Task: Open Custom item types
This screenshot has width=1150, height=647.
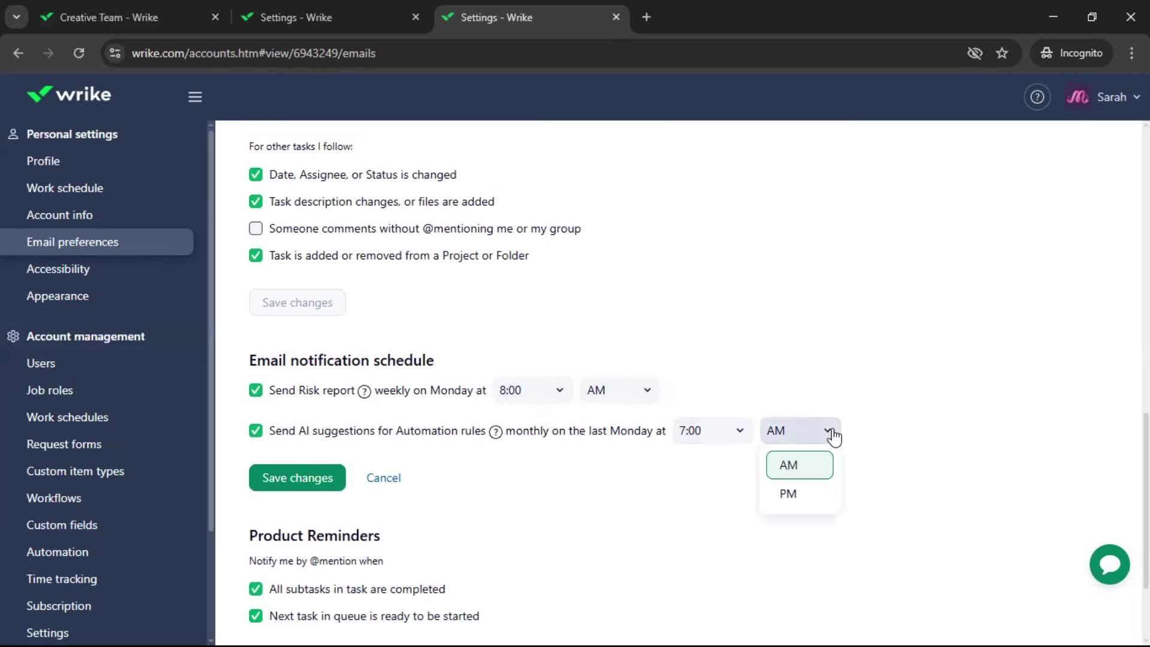Action: pyautogui.click(x=75, y=471)
